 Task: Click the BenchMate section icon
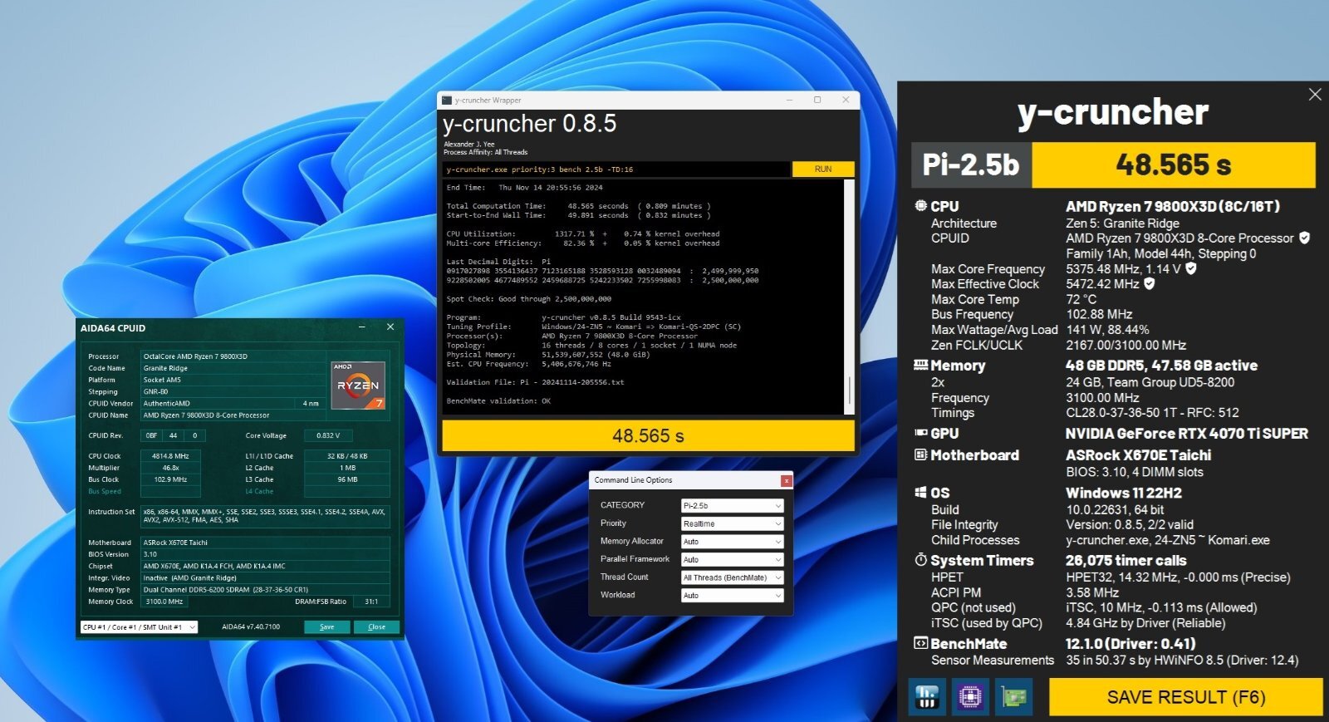(x=920, y=643)
